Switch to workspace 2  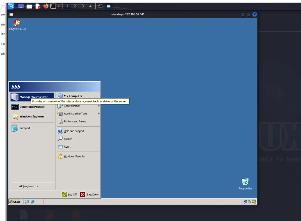click(x=75, y=6)
